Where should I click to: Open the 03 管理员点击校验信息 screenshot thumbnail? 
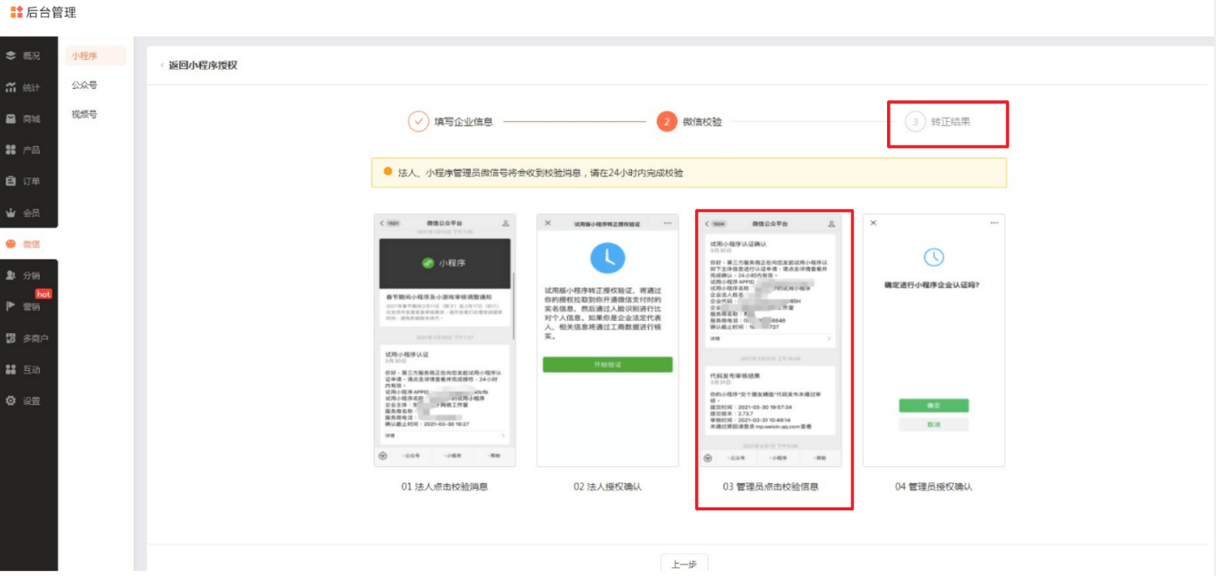point(771,341)
